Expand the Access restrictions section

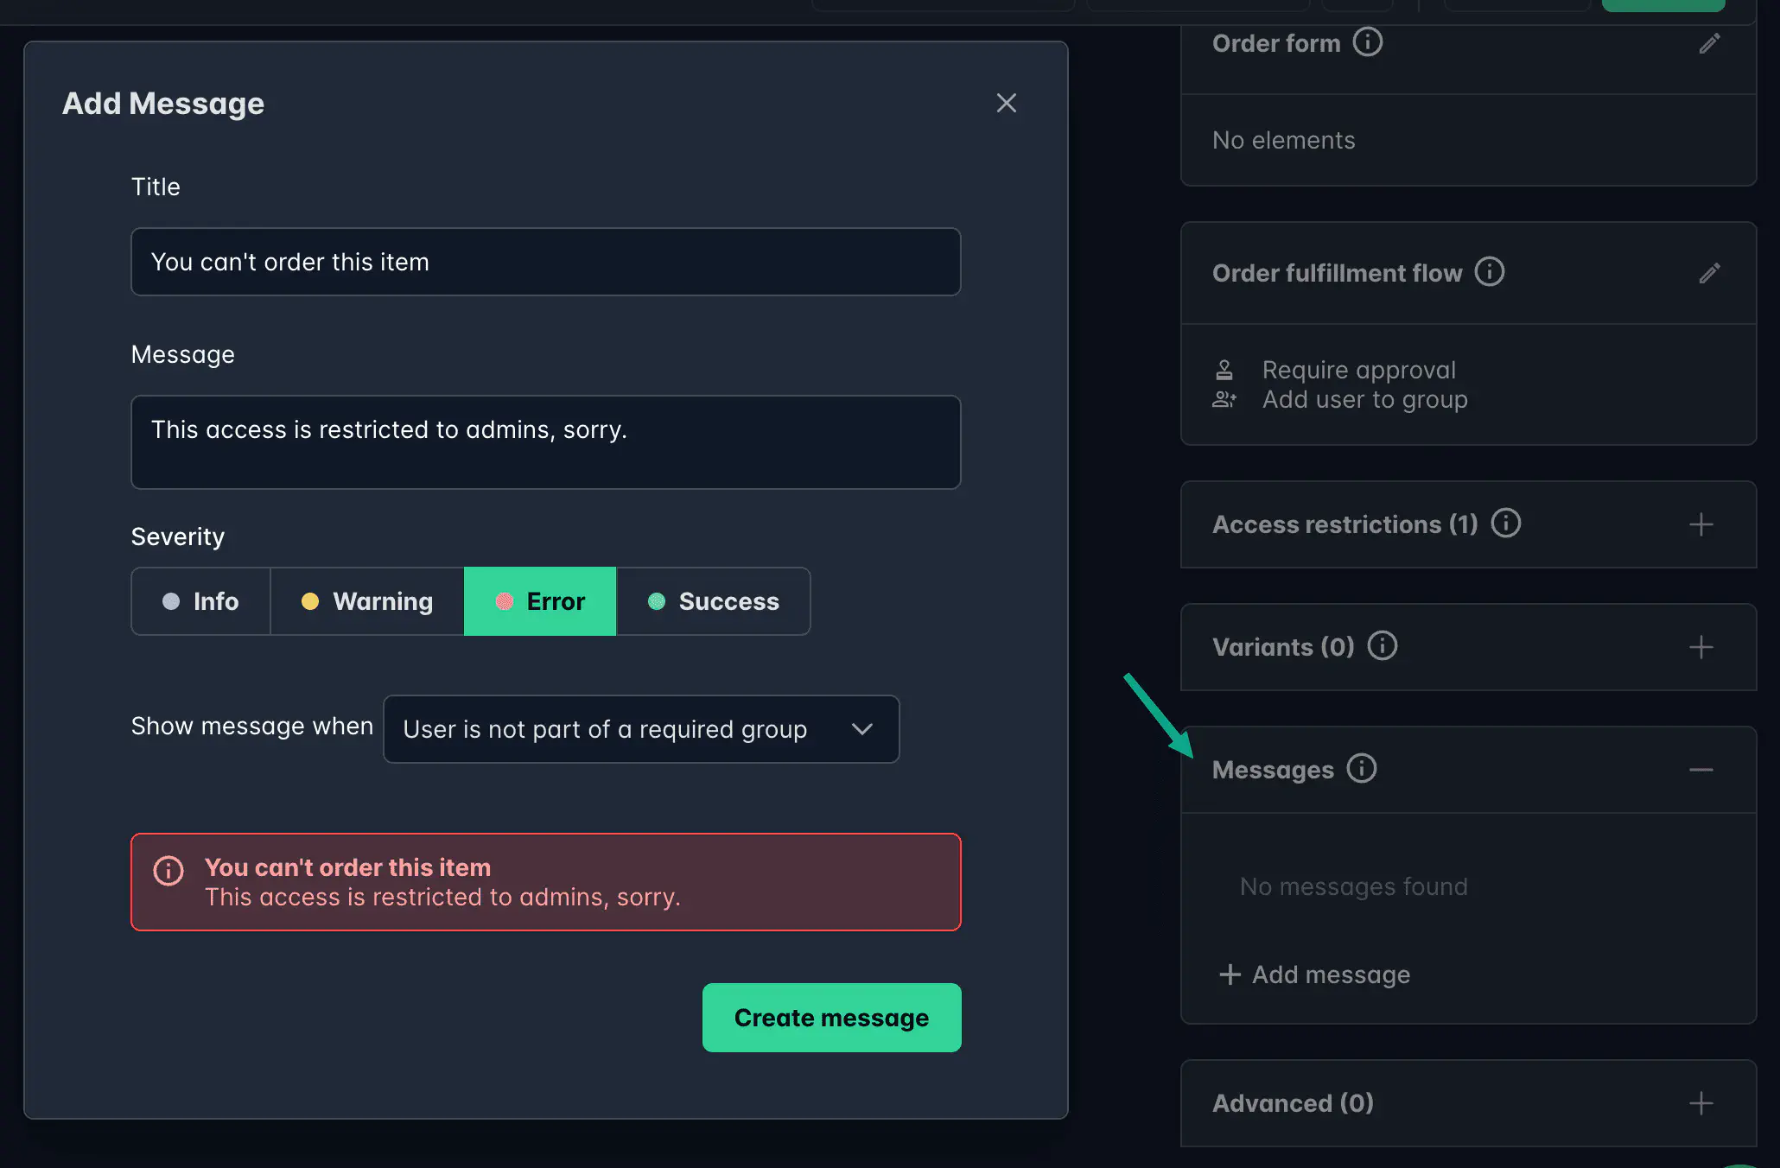click(x=1701, y=524)
